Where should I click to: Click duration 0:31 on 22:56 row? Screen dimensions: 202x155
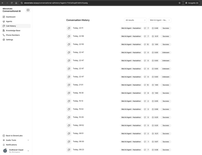pos(155,36)
